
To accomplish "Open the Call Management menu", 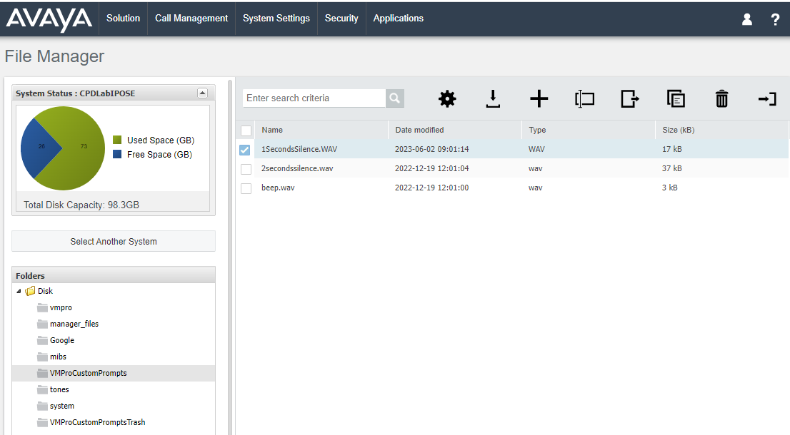I will click(x=191, y=18).
